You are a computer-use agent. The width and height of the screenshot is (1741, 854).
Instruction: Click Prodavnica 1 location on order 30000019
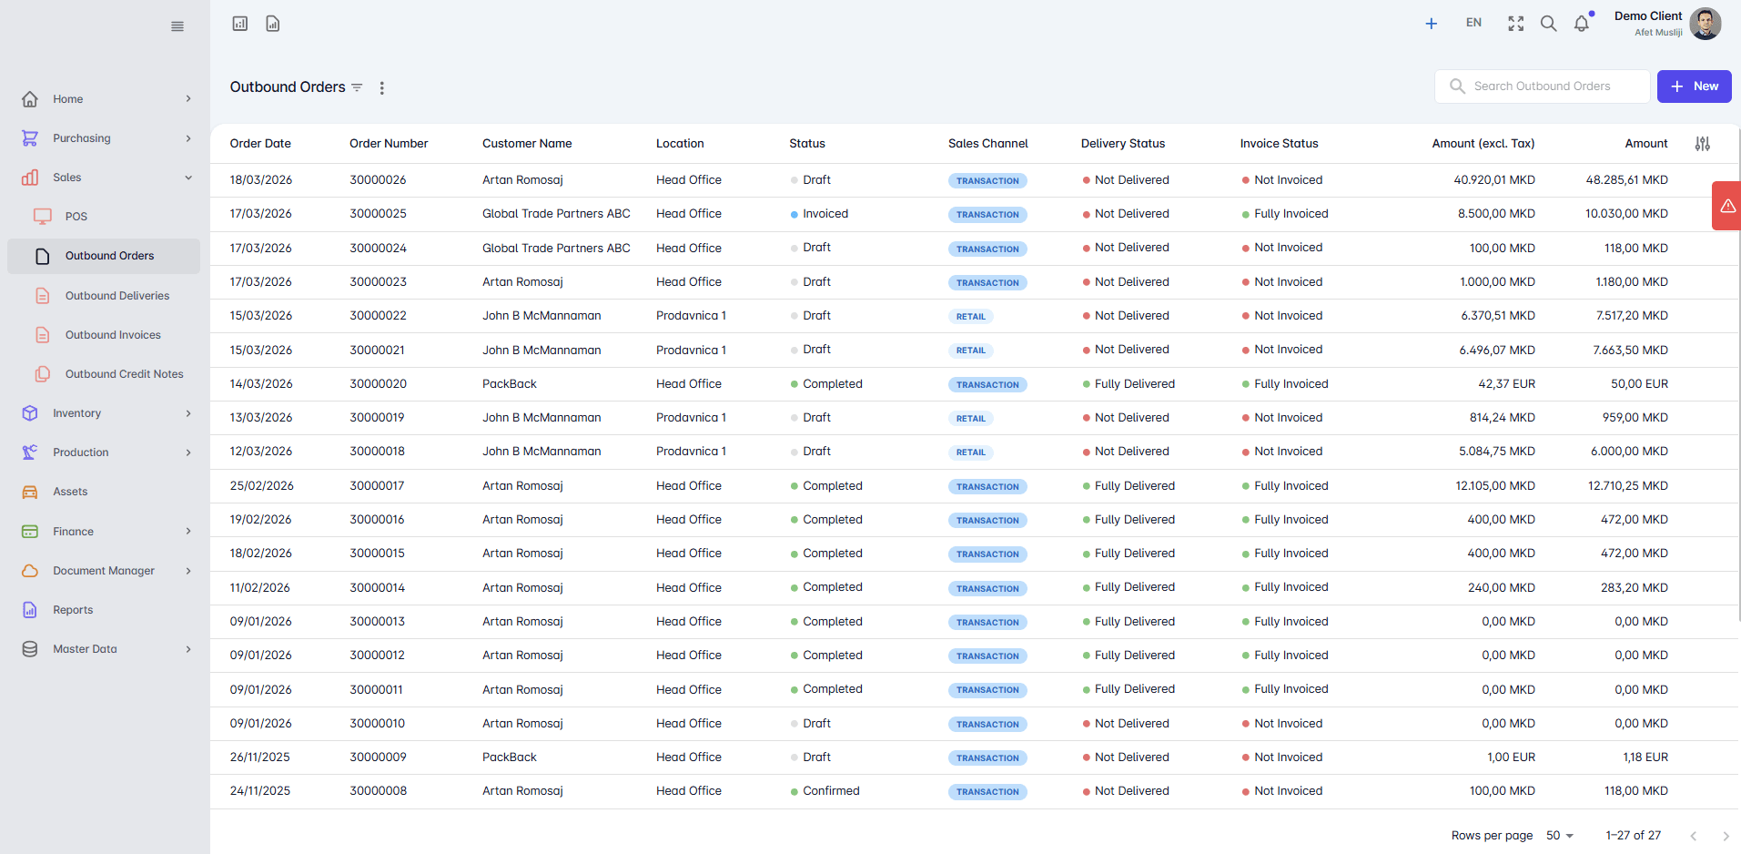point(691,418)
